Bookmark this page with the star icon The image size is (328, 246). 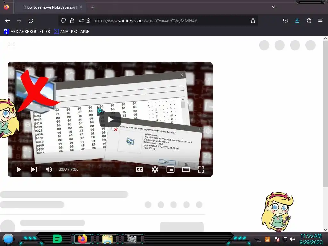253,20
